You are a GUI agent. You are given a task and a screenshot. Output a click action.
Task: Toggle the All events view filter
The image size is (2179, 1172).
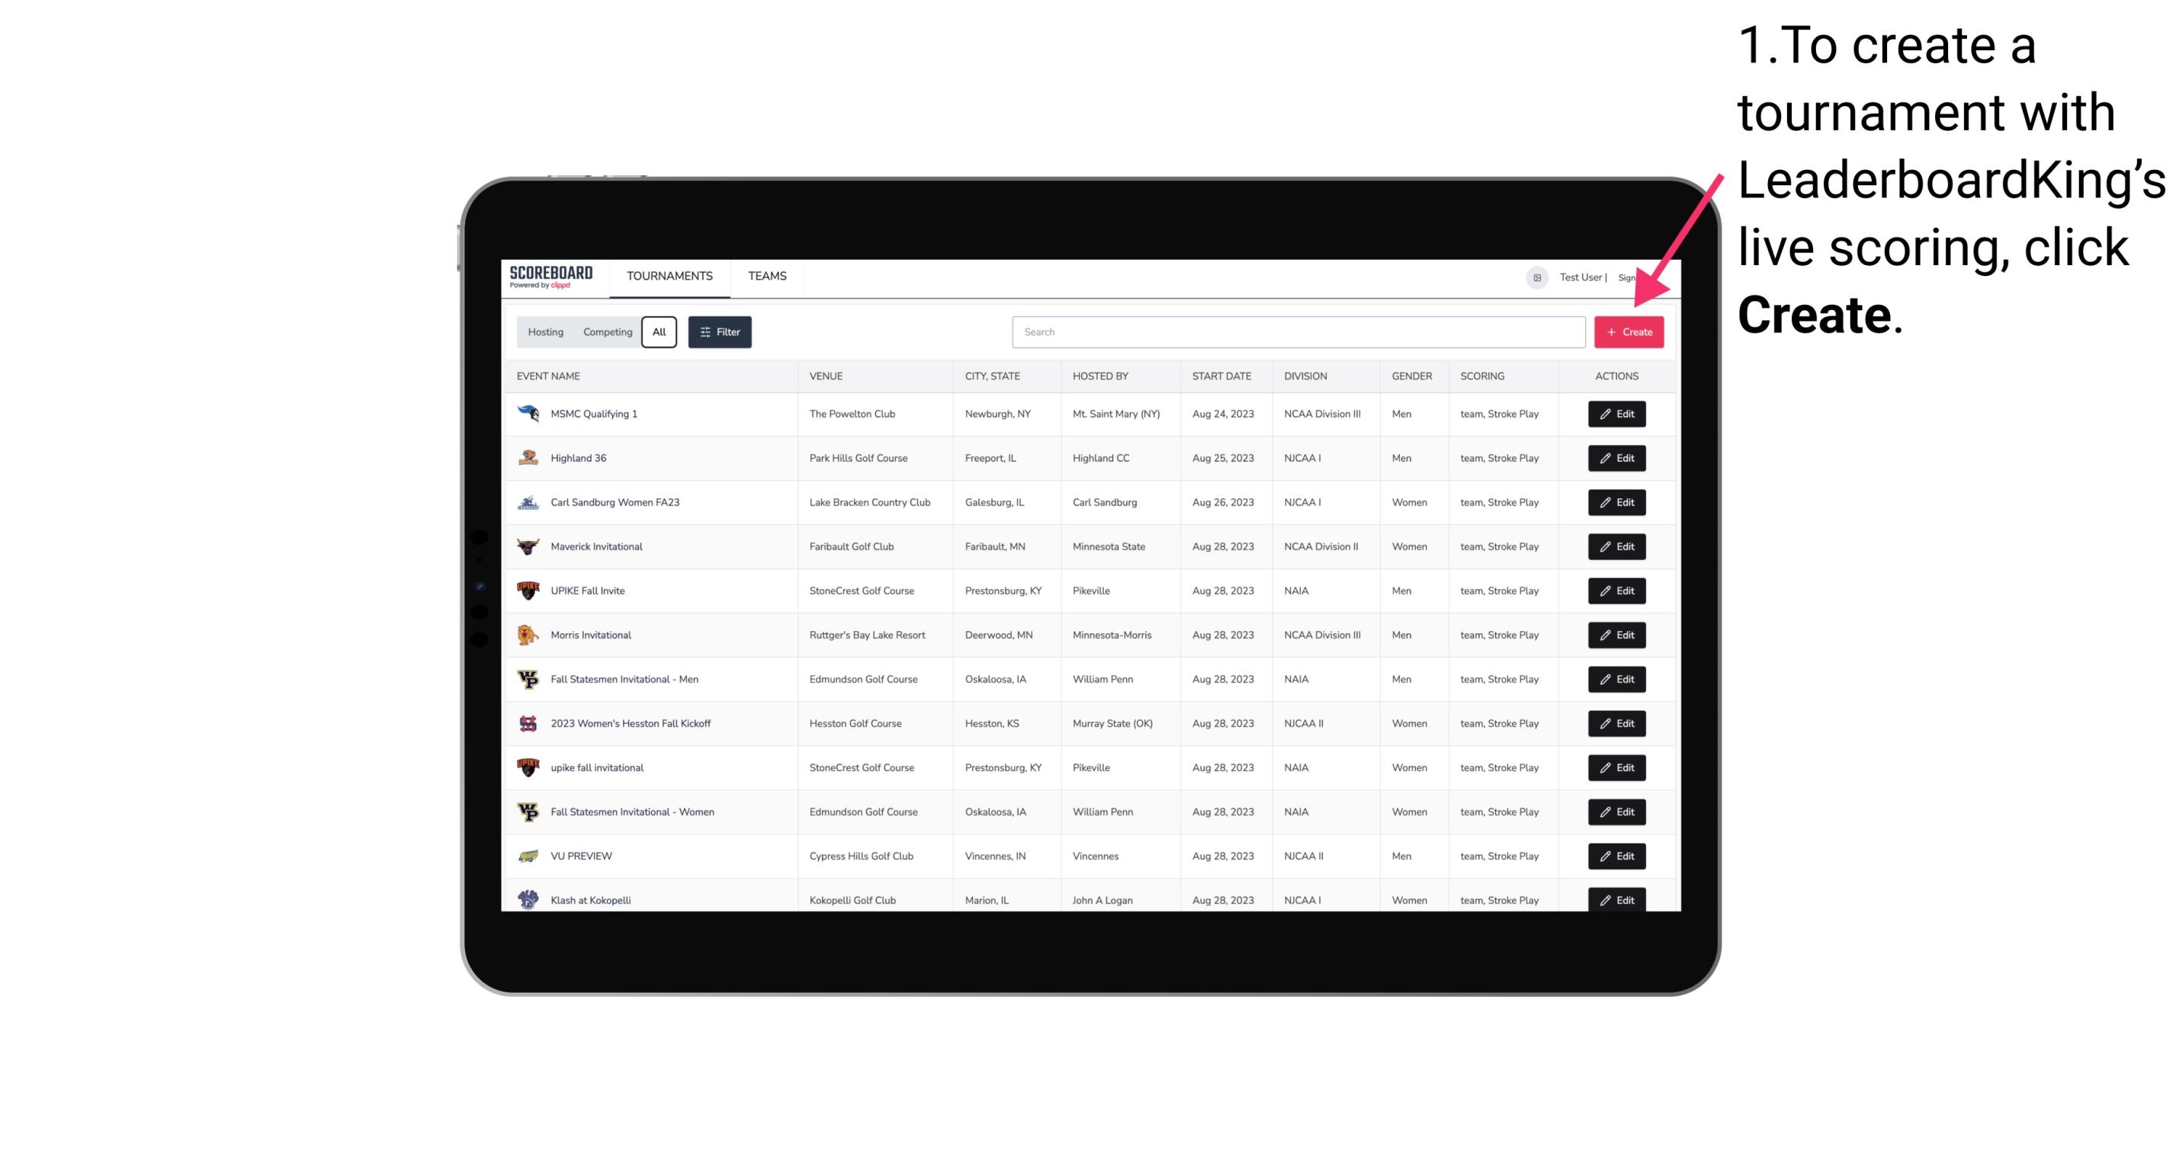[x=657, y=332]
